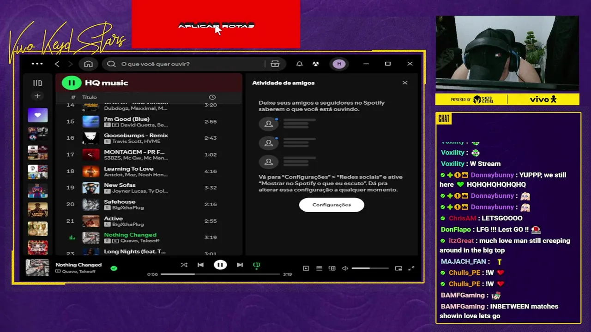Click now playing album art thumbnail
591x332 pixels.
(x=37, y=268)
